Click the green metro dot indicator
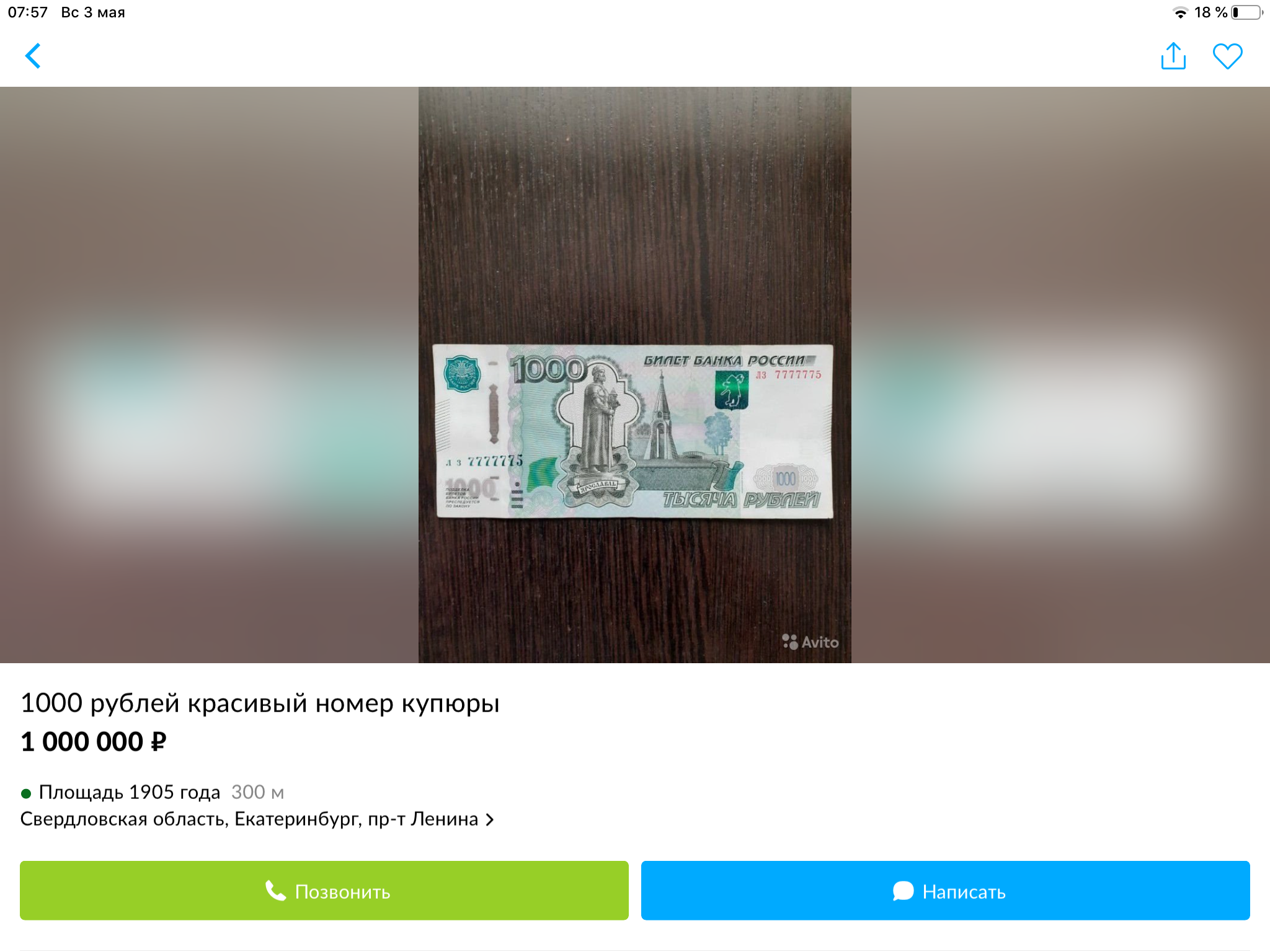This screenshot has height=952, width=1270. click(26, 793)
